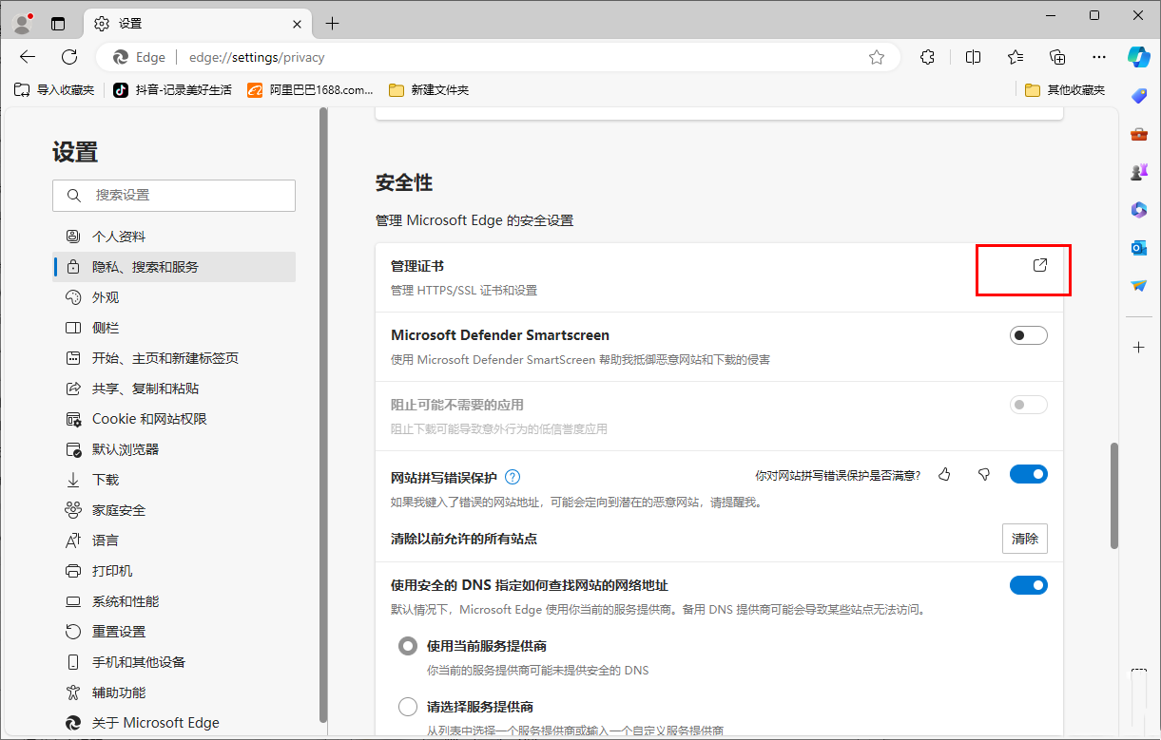Click the edge://settings/privacy address bar
The height and width of the screenshot is (740, 1161).
tap(498, 57)
